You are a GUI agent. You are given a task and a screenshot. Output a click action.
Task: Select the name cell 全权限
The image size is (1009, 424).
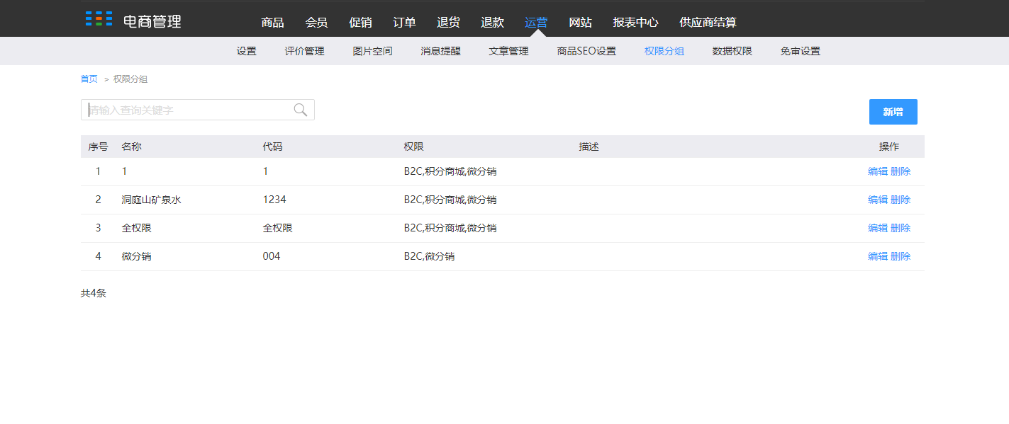point(137,228)
